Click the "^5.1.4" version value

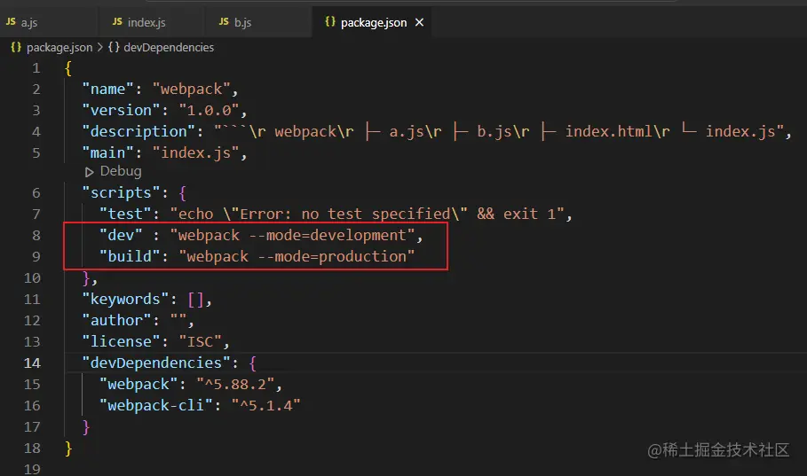point(265,406)
